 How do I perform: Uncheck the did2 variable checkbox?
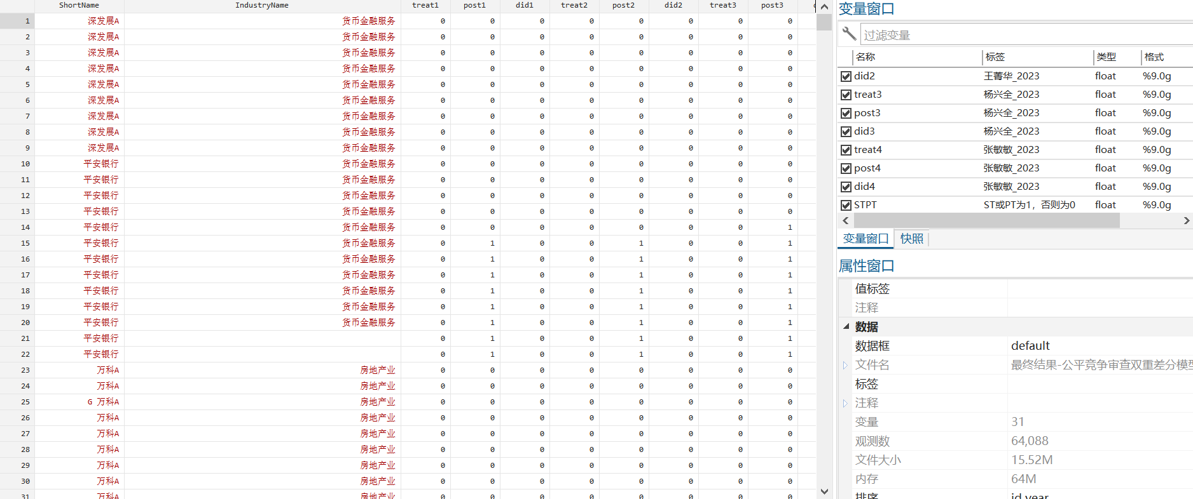click(x=846, y=76)
